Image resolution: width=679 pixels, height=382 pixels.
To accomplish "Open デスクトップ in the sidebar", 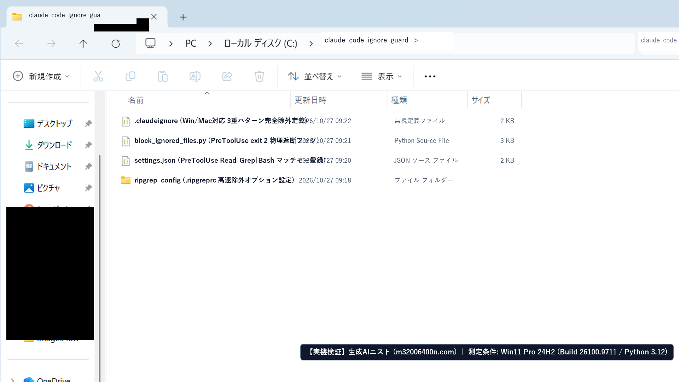I will click(x=54, y=123).
